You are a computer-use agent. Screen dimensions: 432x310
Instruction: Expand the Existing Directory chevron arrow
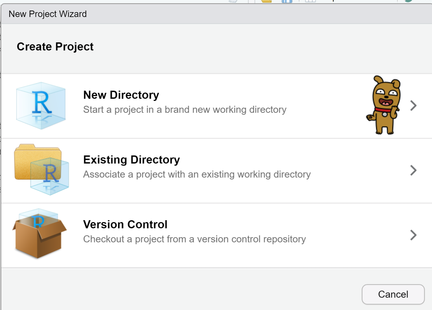click(413, 170)
